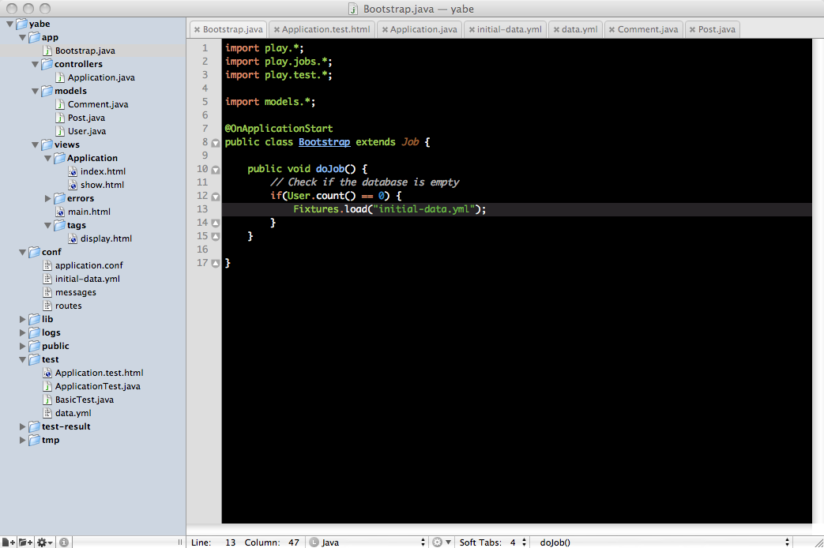Open the gear action menu in the project drawer
The image size is (824, 548).
pyautogui.click(x=45, y=542)
